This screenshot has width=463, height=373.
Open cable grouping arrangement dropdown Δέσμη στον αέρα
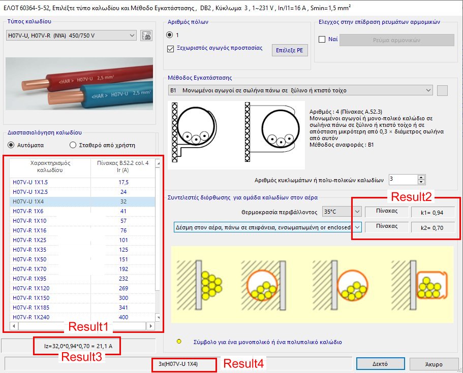(267, 227)
